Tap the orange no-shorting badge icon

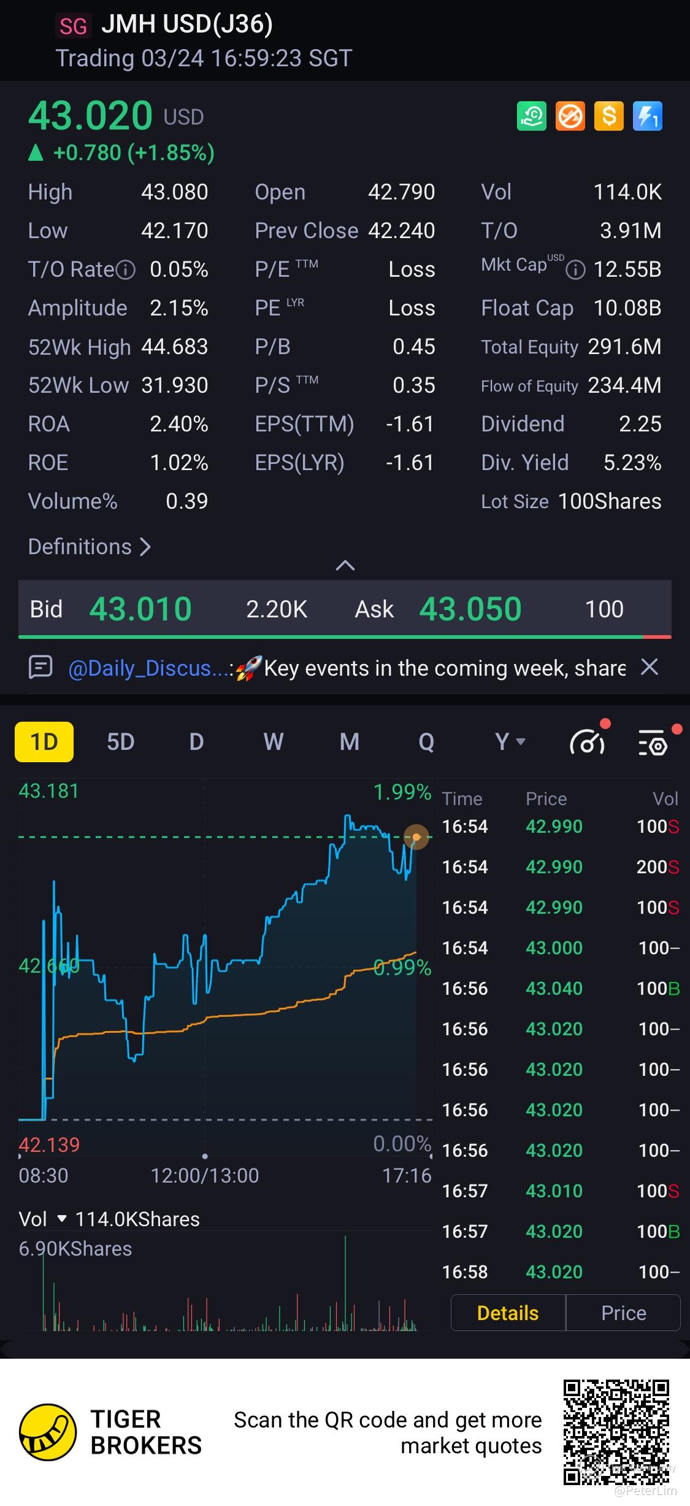[x=570, y=116]
